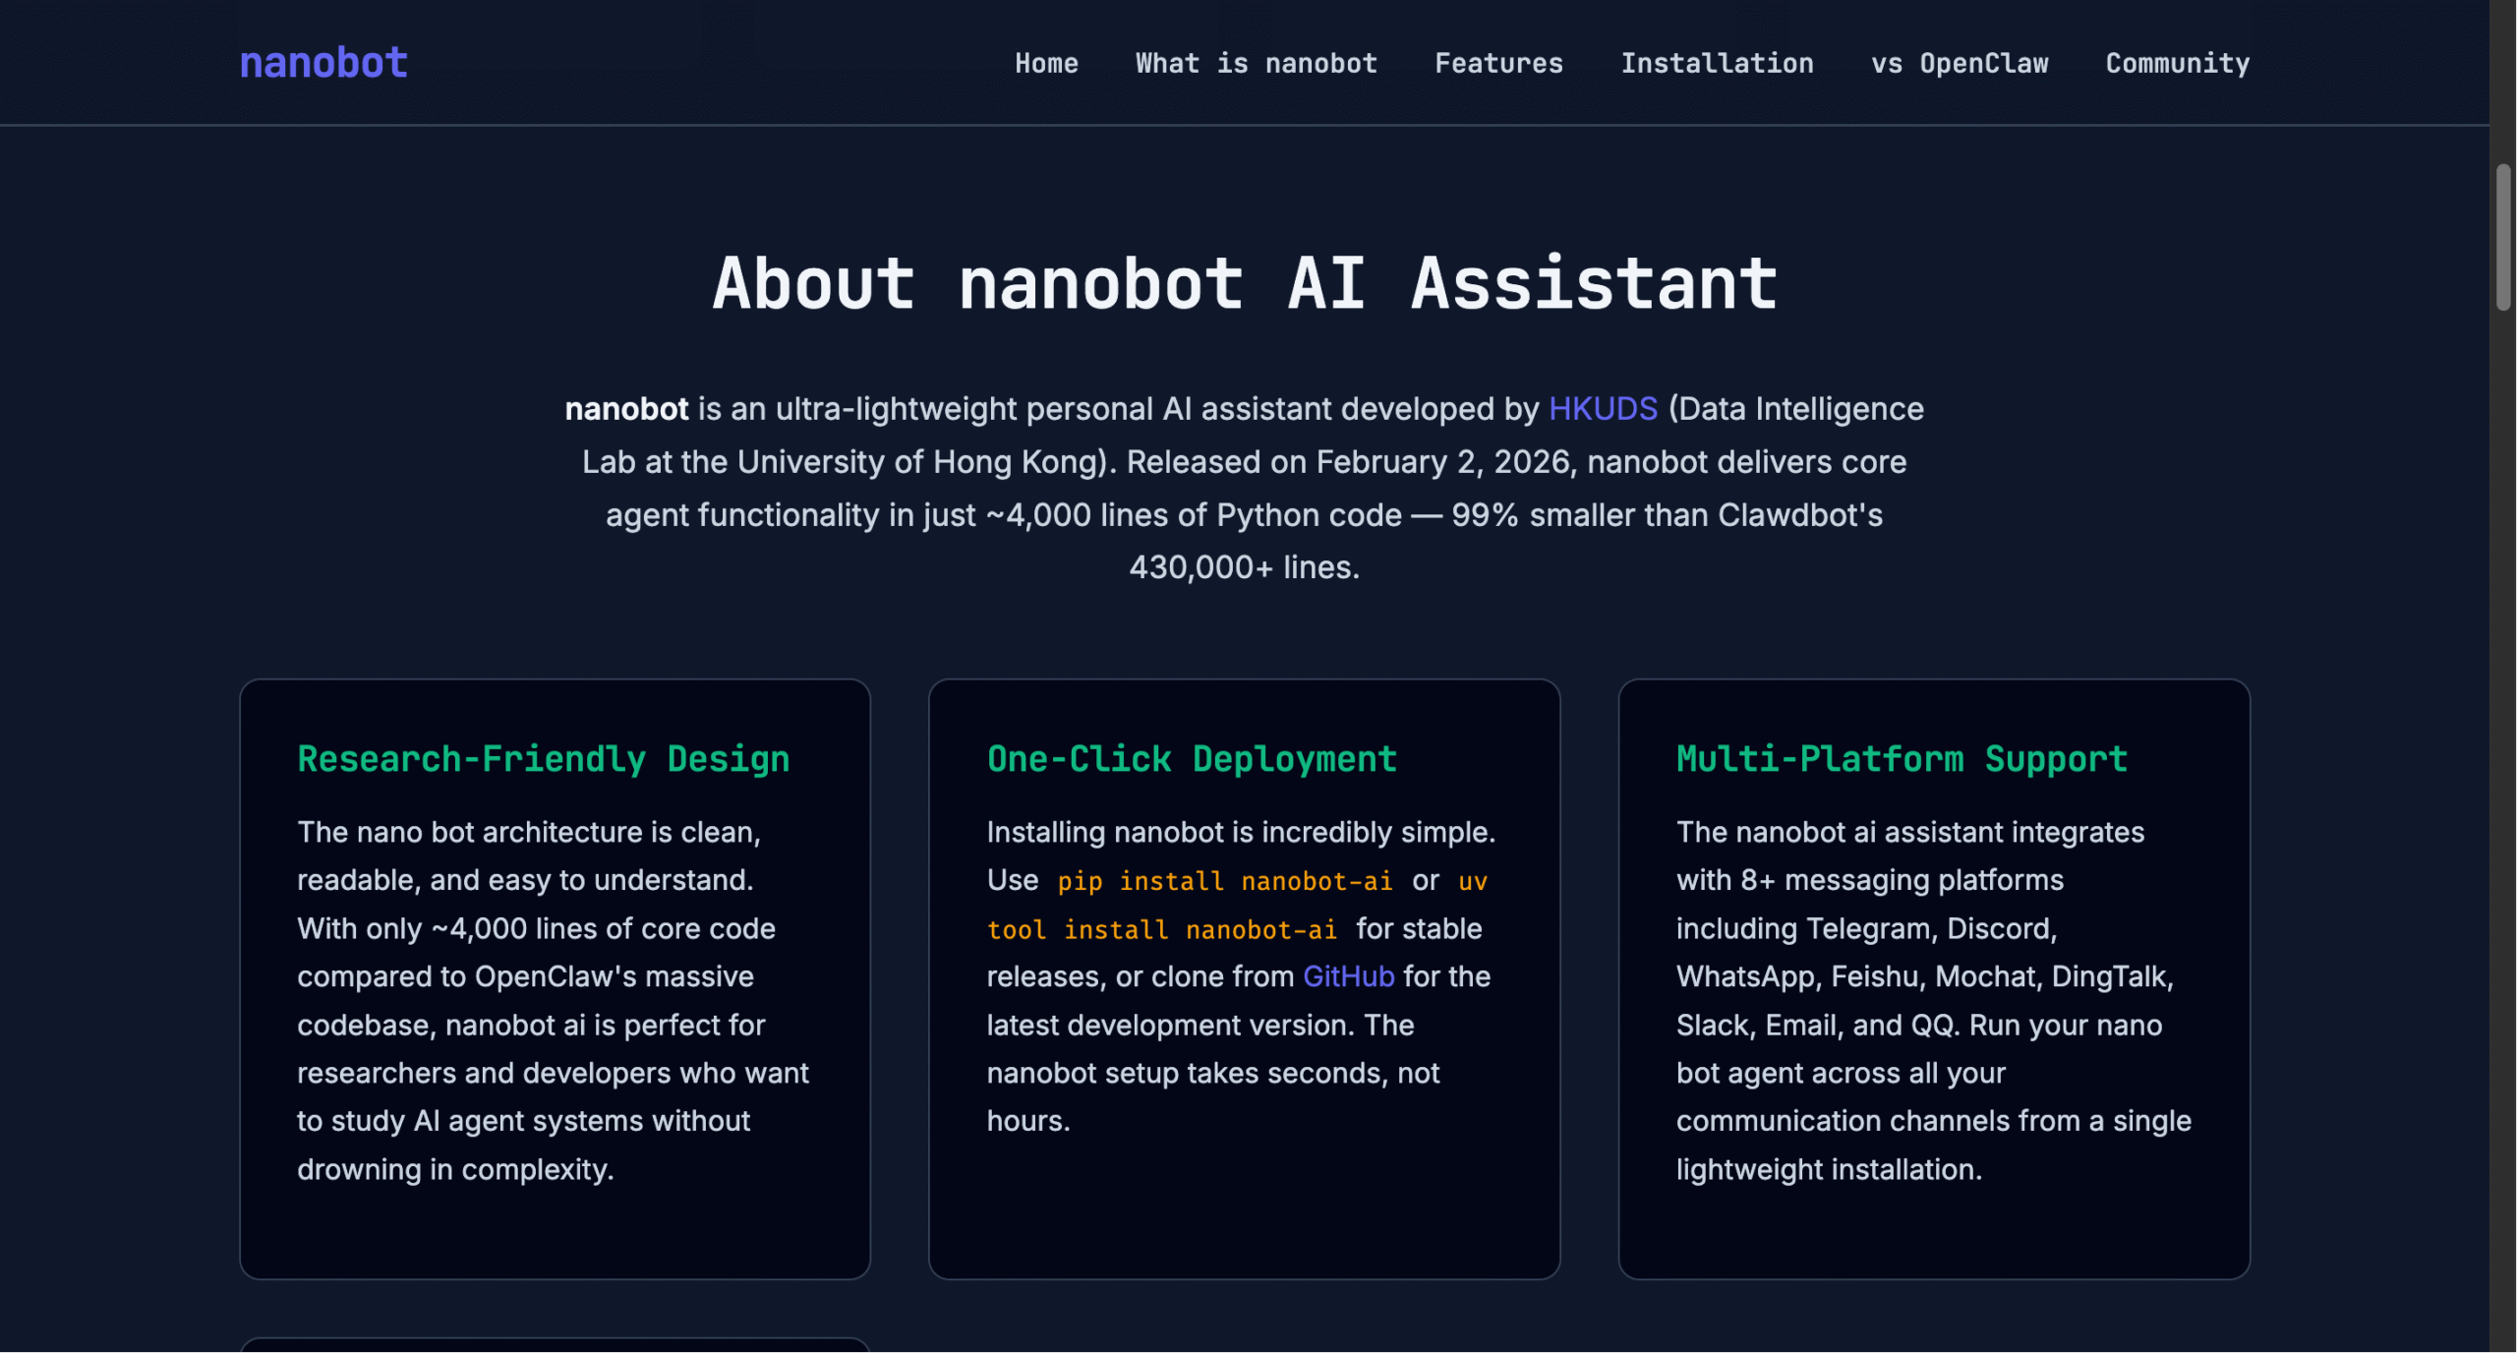Select the Research-Friendly Design card heading
The image size is (2517, 1353).
click(x=543, y=758)
